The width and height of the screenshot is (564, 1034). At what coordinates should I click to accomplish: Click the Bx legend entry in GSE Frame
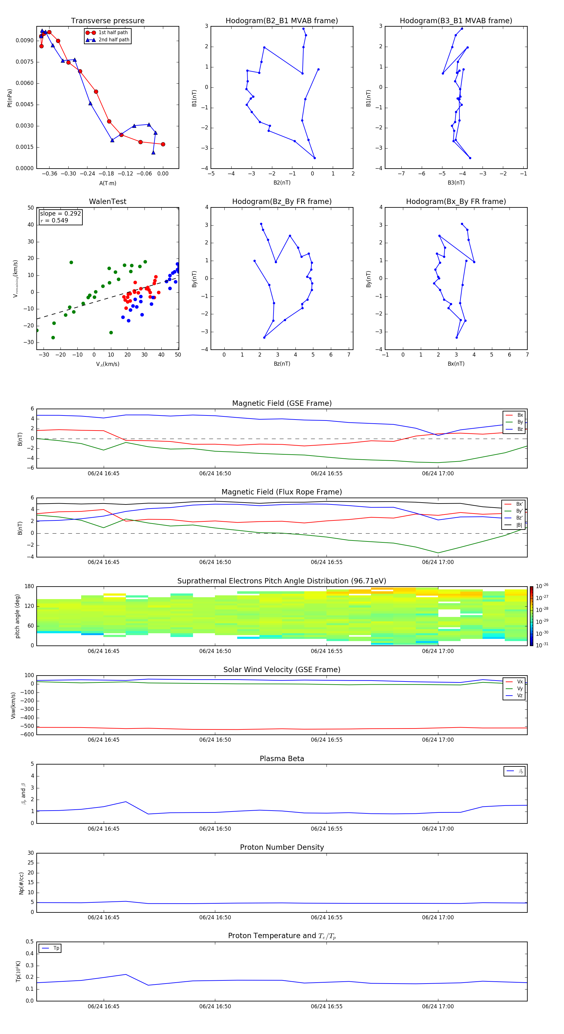(x=514, y=415)
